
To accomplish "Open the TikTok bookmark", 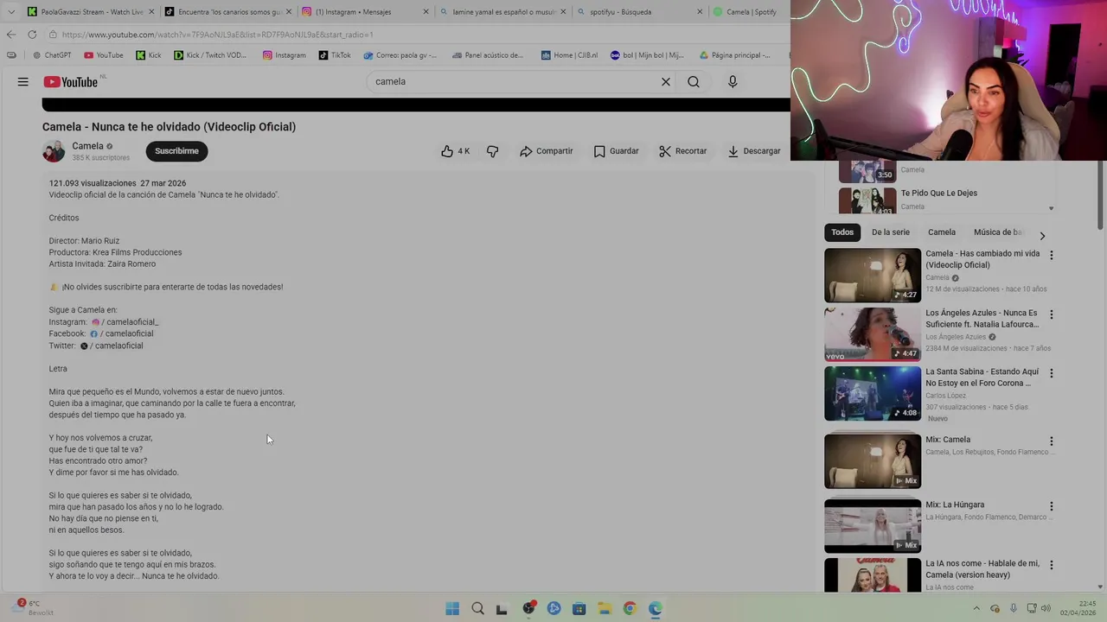I will point(334,55).
